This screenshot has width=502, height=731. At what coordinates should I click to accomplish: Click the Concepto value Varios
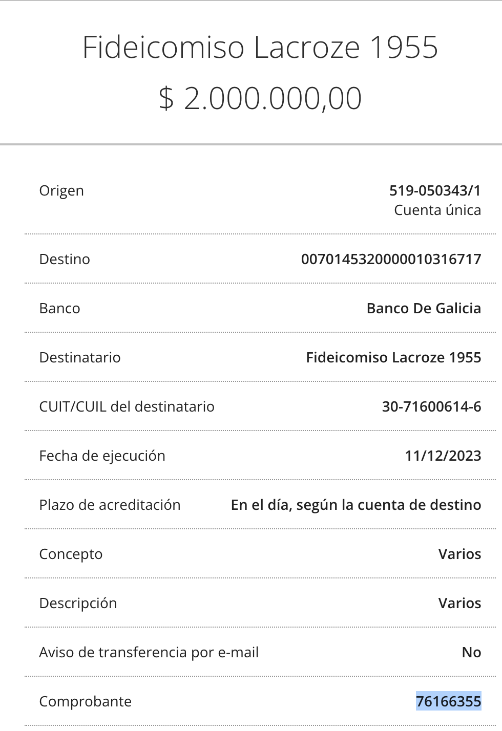click(x=459, y=554)
